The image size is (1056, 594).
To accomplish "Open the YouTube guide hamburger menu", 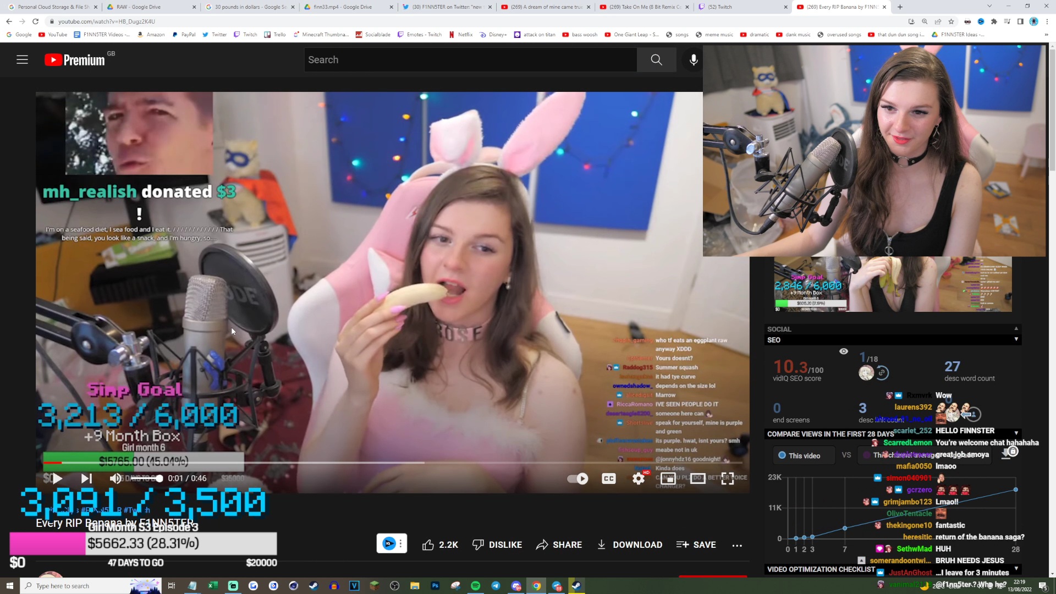I will tap(22, 60).
